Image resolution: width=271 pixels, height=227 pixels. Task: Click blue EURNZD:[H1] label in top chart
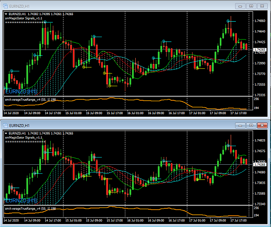[x=21, y=91]
